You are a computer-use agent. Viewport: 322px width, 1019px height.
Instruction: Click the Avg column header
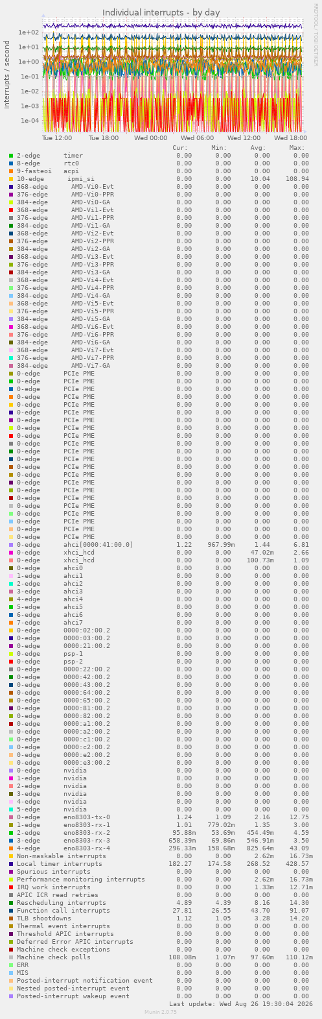click(259, 148)
